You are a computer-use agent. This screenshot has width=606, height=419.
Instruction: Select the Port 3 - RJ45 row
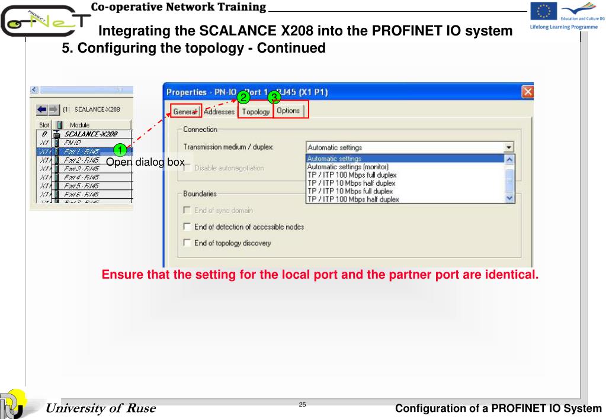pos(84,169)
